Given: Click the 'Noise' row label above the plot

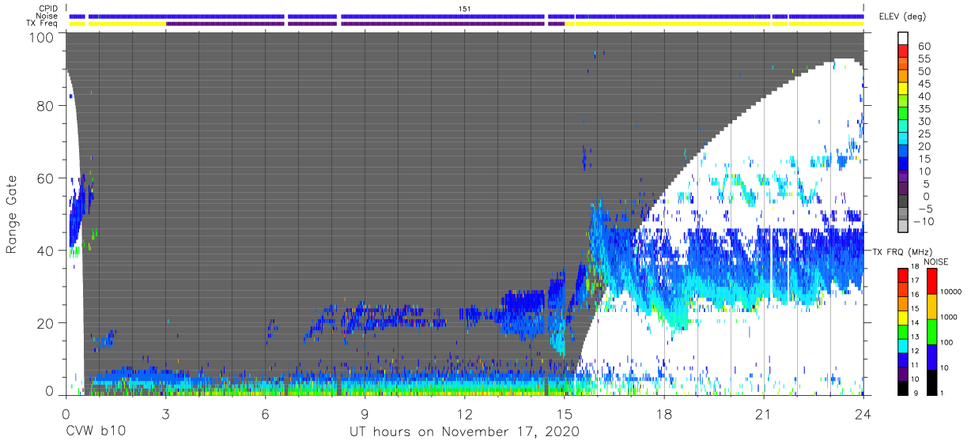Looking at the screenshot, I should pyautogui.click(x=47, y=16).
